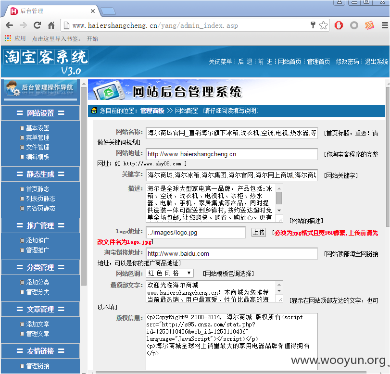Viewport: 390px width, 374px height.
Task: Open 基本设置 in sidebar
Action: pos(38,128)
